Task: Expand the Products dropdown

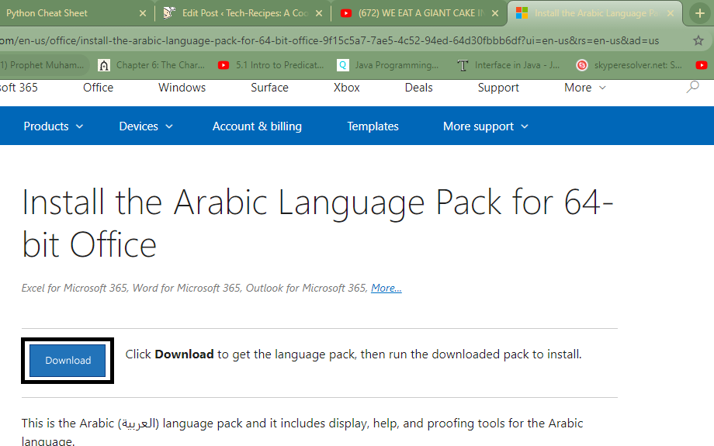Action: [54, 126]
